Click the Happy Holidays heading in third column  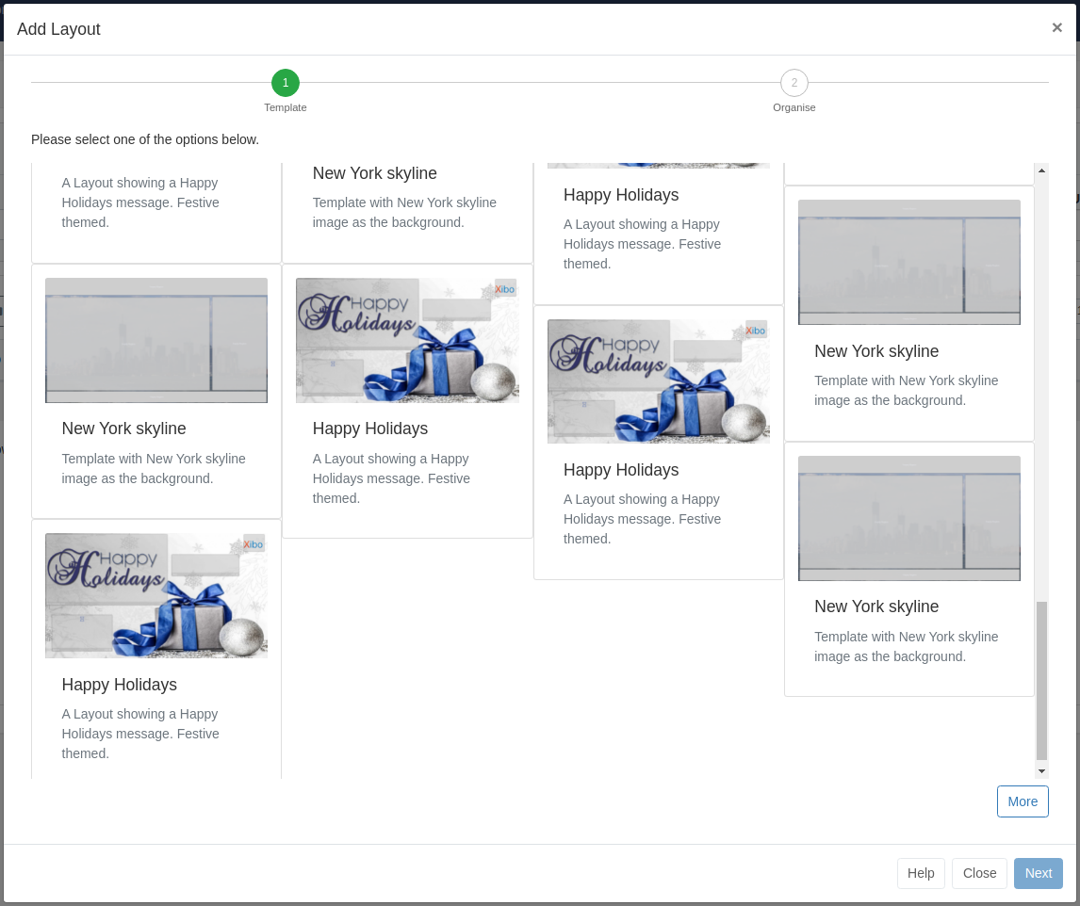621,470
